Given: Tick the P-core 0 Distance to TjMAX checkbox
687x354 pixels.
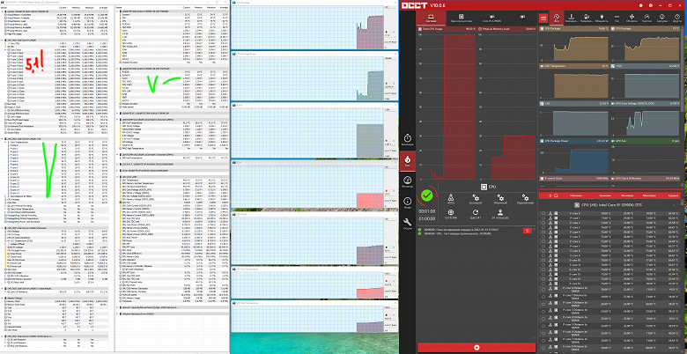Looking at the screenshot, I should point(543,289).
